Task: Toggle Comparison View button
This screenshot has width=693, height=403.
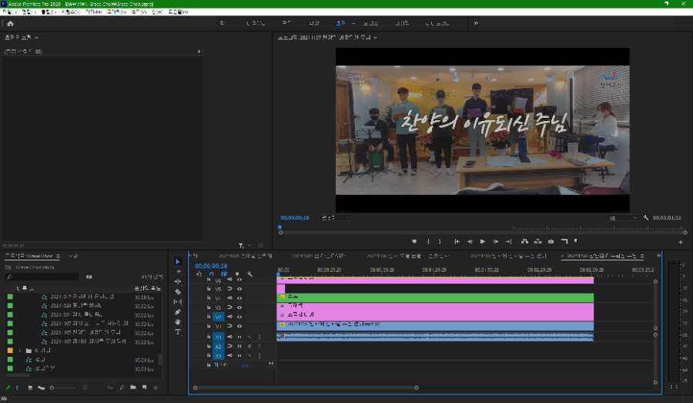Action: [x=564, y=241]
